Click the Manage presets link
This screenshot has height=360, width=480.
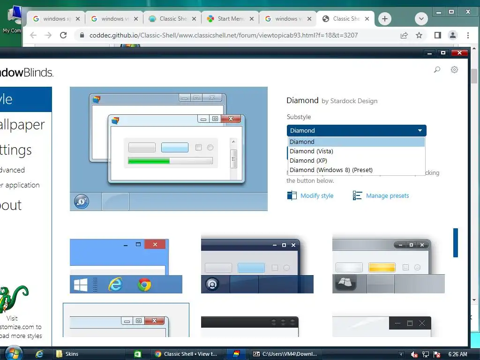pos(387,195)
